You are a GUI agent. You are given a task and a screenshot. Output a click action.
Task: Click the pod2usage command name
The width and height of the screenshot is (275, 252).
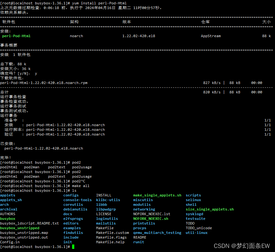[x=82, y=167]
